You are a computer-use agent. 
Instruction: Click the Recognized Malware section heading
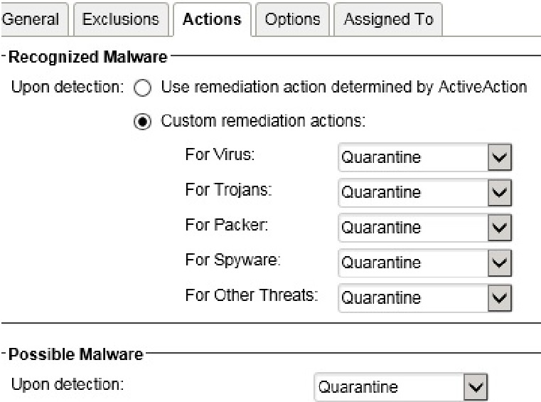[x=88, y=55]
